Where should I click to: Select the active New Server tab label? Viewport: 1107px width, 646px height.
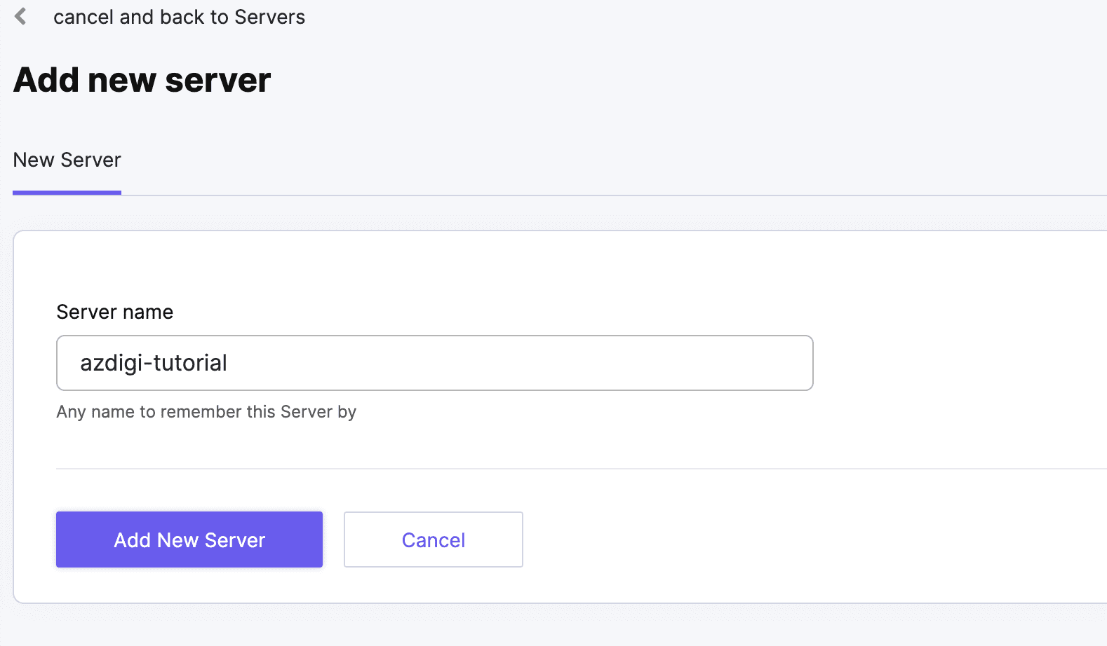click(67, 160)
